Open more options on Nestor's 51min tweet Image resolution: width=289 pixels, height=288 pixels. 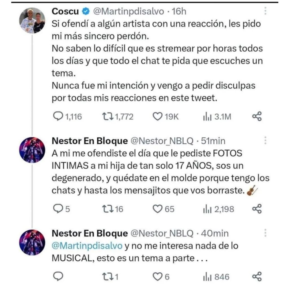(265, 140)
